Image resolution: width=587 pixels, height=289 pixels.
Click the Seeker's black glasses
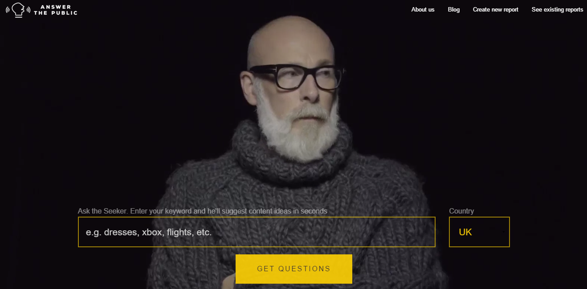pyautogui.click(x=296, y=77)
